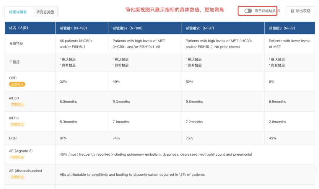Click 赛沃替尼 in the 试验组1 column
The width and height of the screenshot is (319, 189).
click(x=69, y=59)
